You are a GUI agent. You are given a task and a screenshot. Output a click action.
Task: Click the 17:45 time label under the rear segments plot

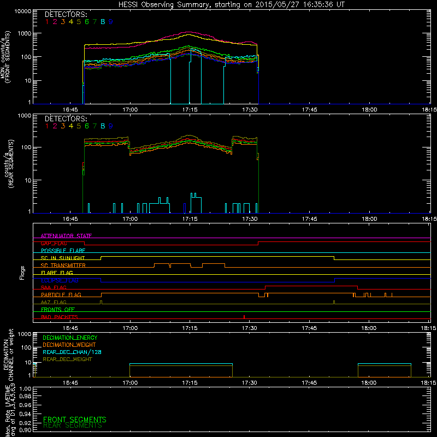point(309,219)
